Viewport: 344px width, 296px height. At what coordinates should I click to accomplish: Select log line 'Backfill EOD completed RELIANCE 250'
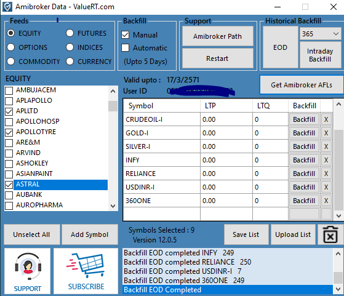(228, 262)
